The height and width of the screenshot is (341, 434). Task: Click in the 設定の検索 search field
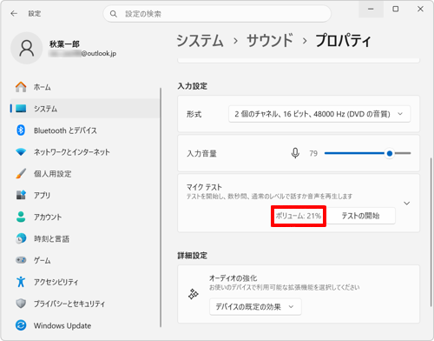click(x=217, y=14)
